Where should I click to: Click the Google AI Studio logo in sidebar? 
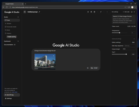[x=12, y=12]
